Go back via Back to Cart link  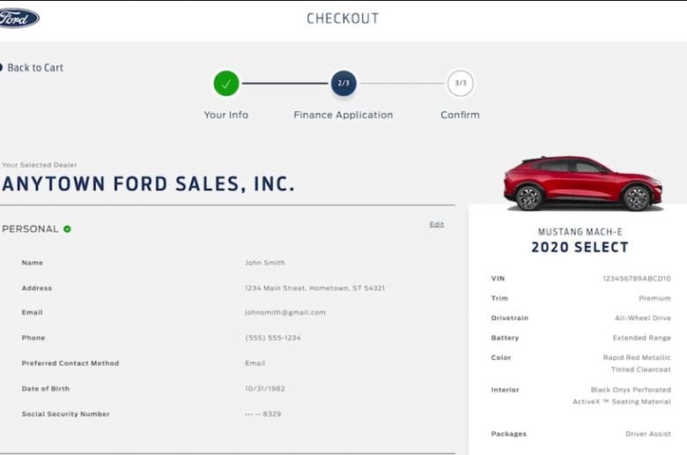coord(32,68)
